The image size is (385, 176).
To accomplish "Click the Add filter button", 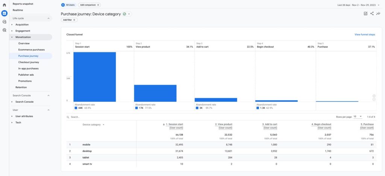I will pos(69,20).
